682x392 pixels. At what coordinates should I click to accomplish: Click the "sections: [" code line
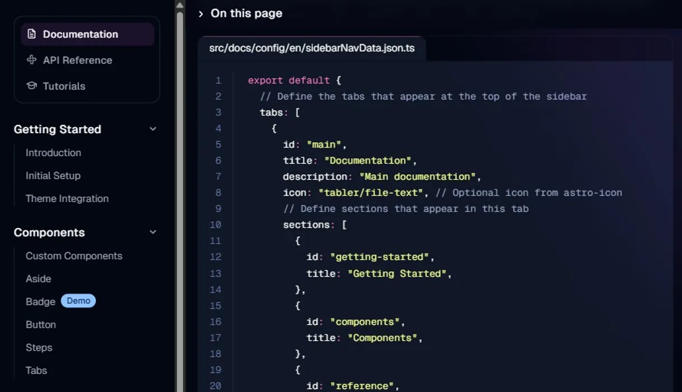(315, 225)
